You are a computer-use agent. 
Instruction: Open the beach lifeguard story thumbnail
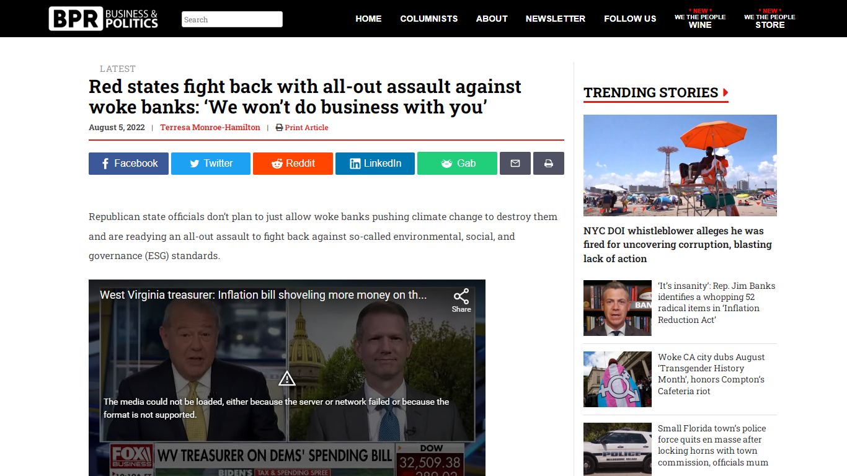tap(680, 165)
